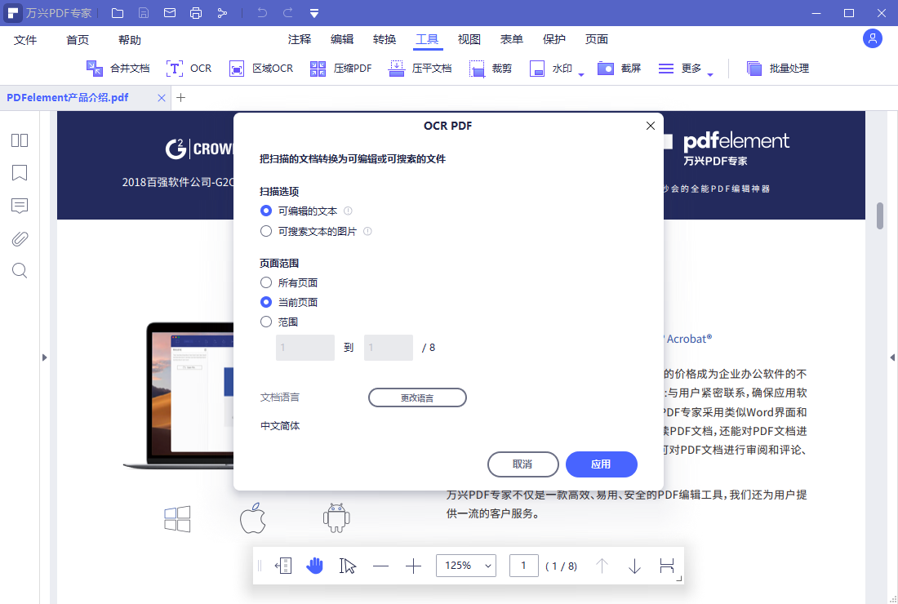The image size is (898, 604).
Task: Expand the 更多 dropdown arrow
Action: pyautogui.click(x=710, y=74)
